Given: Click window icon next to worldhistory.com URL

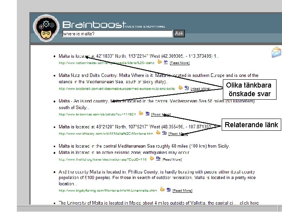Looking at the screenshot, I should tap(164, 133).
